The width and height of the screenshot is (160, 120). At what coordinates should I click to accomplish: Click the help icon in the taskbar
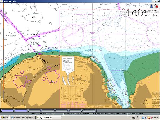pos(134,118)
